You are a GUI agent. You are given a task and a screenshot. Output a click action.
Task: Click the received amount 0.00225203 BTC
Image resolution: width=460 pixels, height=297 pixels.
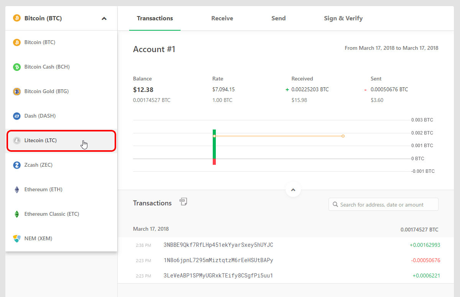[x=310, y=90]
